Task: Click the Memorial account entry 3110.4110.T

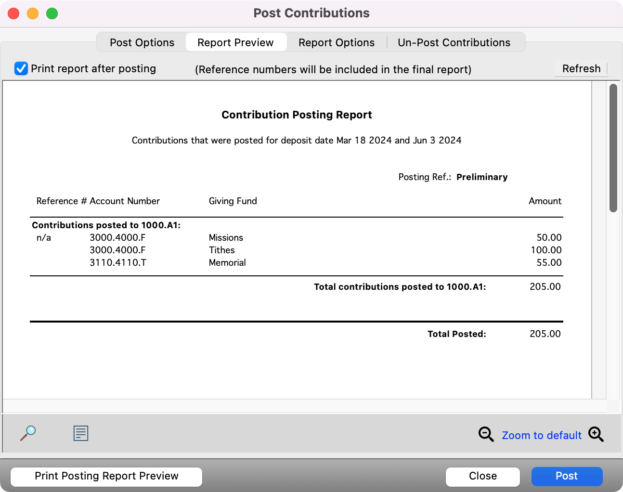Action: [118, 262]
